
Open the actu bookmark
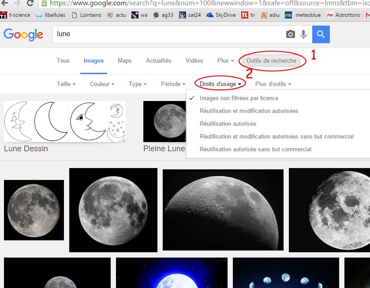(116, 15)
